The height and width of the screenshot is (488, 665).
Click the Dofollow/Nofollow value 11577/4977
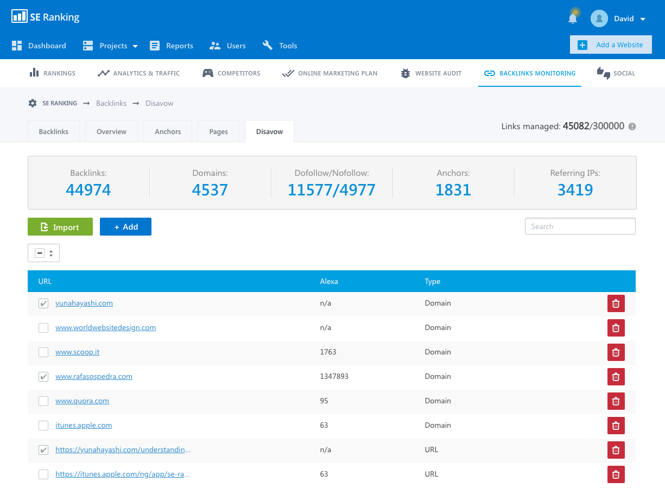click(x=332, y=189)
